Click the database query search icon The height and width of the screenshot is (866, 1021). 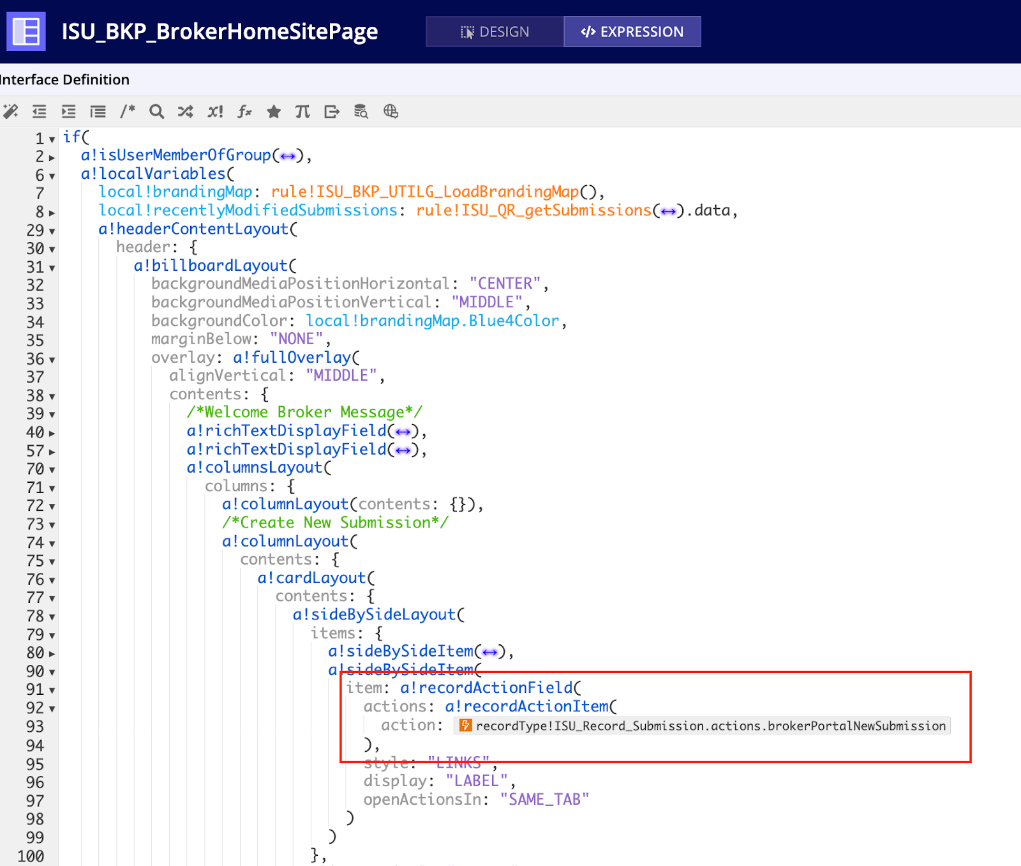point(361,112)
